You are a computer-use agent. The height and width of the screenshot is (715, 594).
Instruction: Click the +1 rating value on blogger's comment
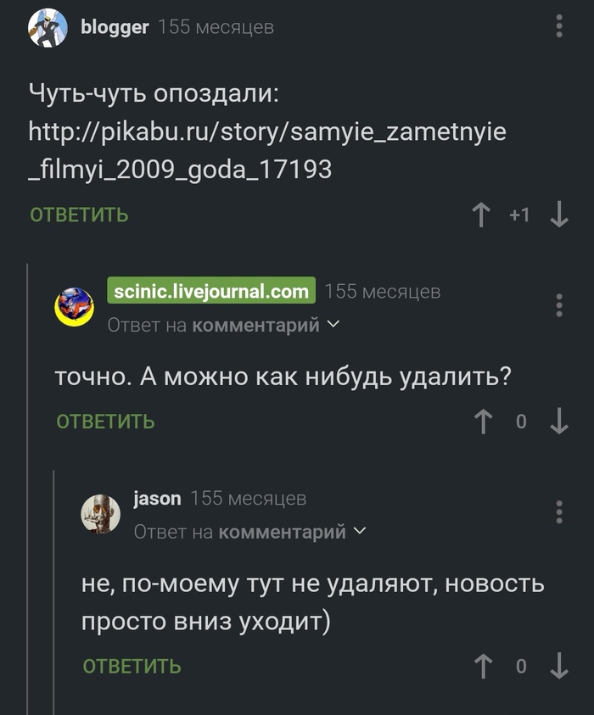pos(520,215)
